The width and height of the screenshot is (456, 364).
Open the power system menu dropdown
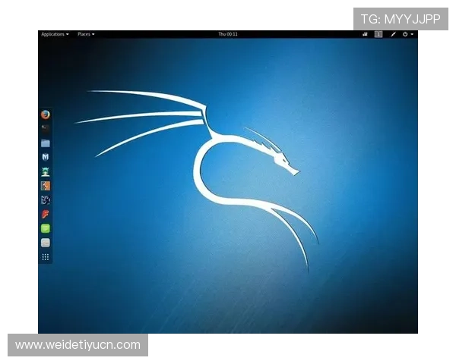click(x=409, y=34)
